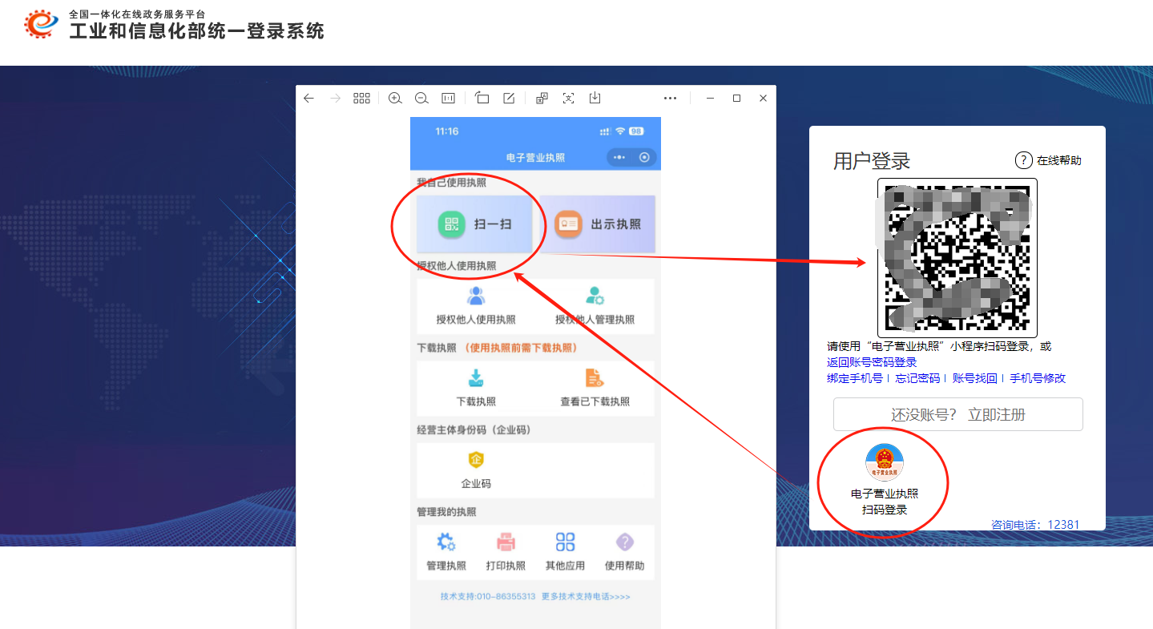The width and height of the screenshot is (1153, 629).
Task: Click the 工业和信息化部统一登录系统 title
Action: 197,31
